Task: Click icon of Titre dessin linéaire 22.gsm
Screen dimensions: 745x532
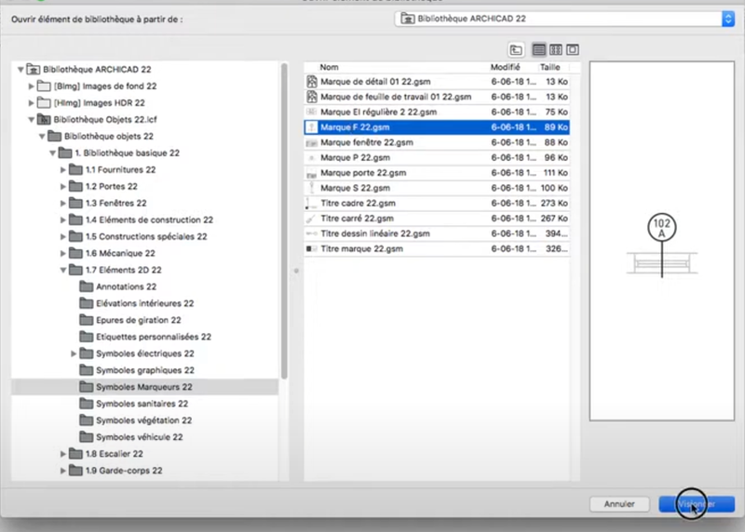Action: (312, 233)
